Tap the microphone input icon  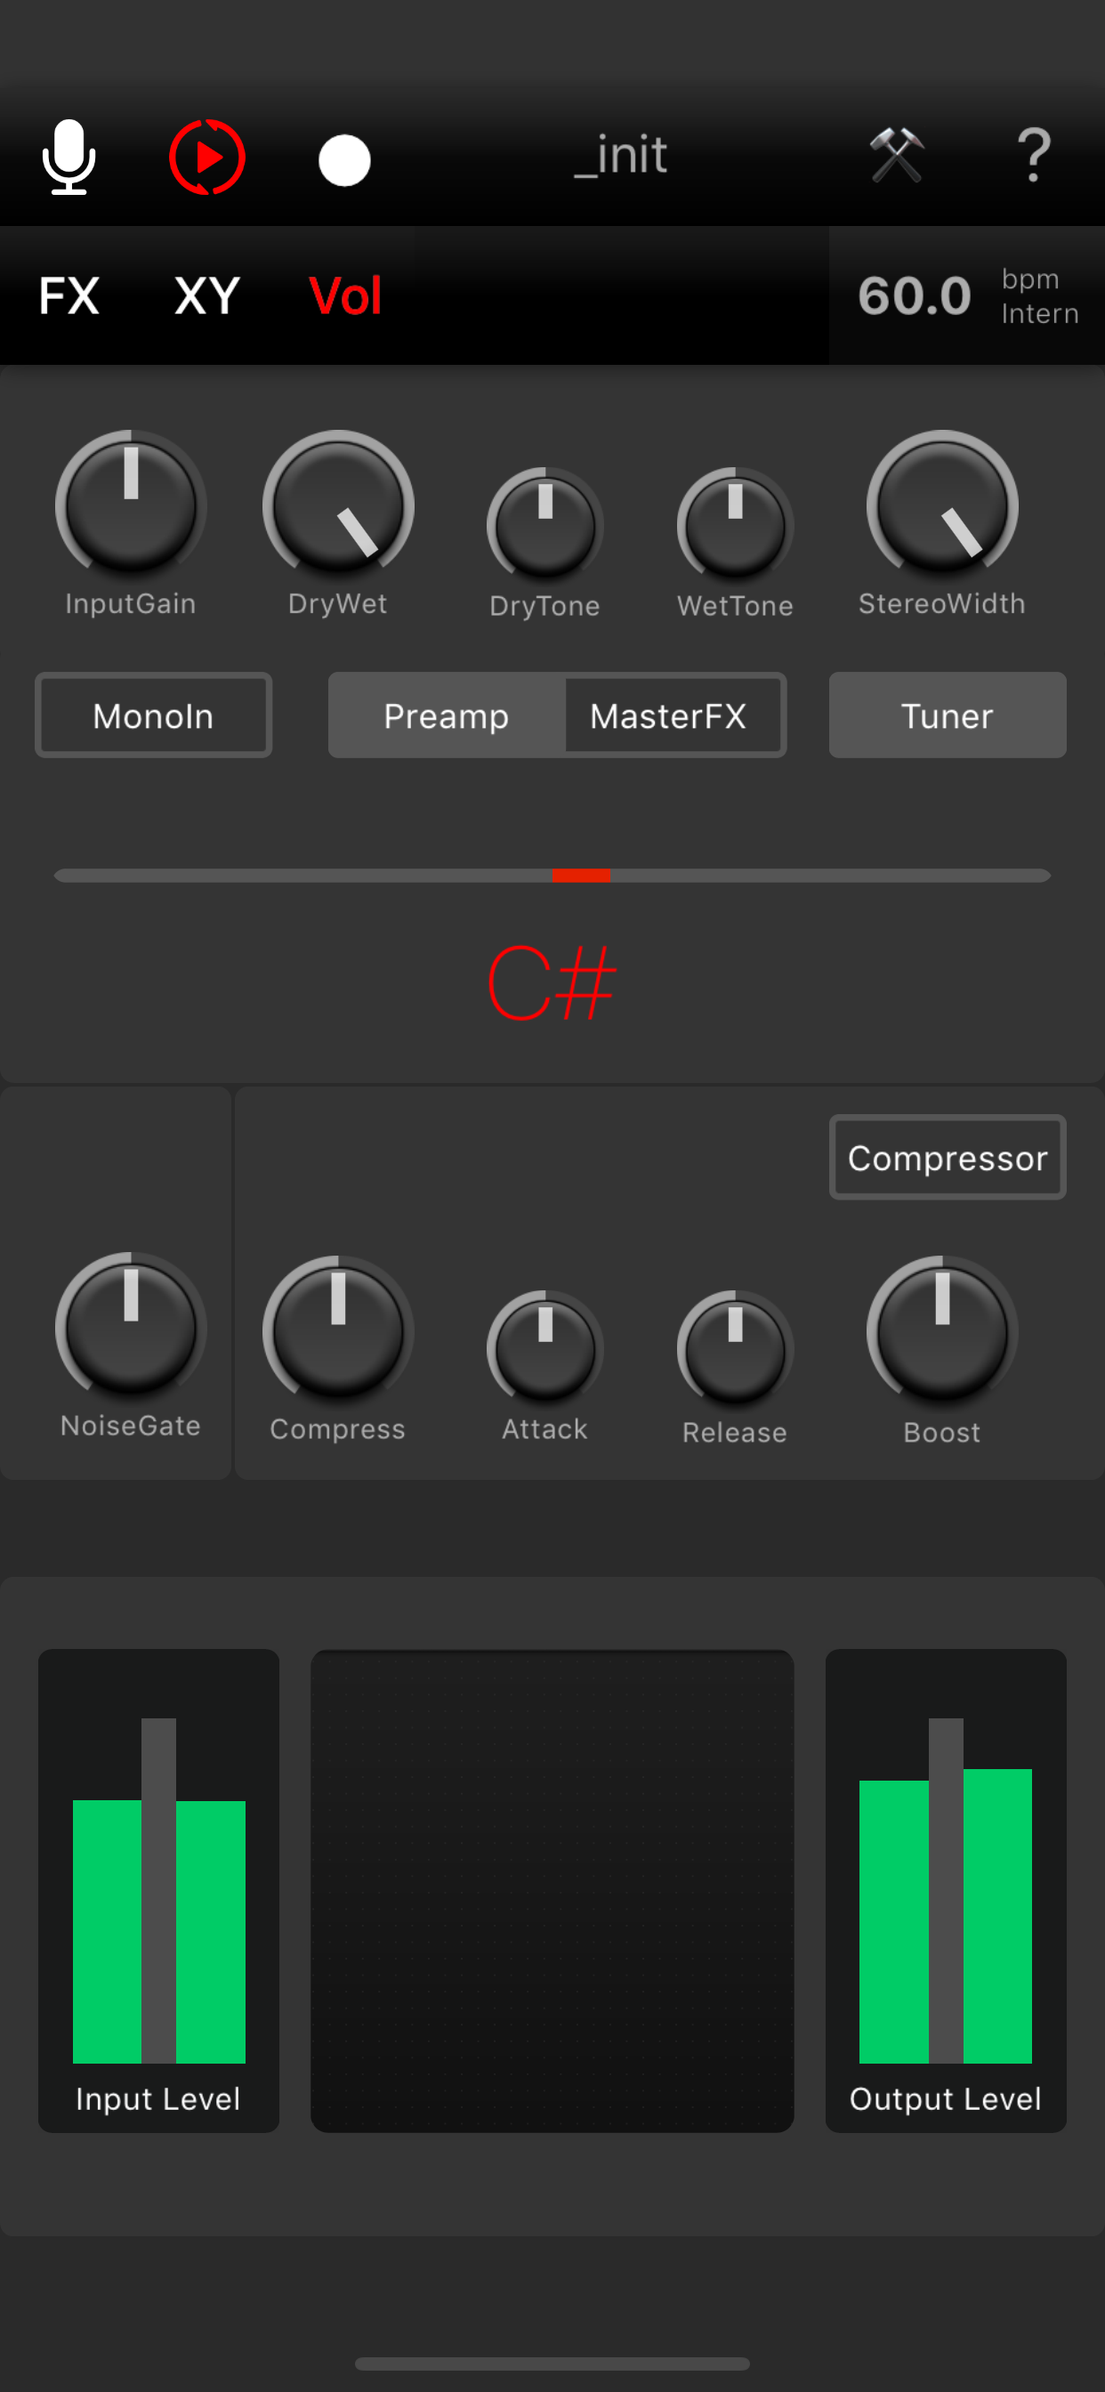(69, 157)
